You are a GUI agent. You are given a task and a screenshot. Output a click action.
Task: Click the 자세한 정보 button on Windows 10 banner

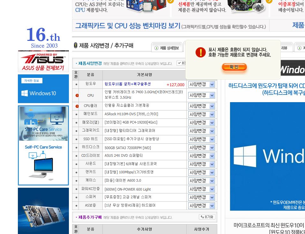coord(32,80)
